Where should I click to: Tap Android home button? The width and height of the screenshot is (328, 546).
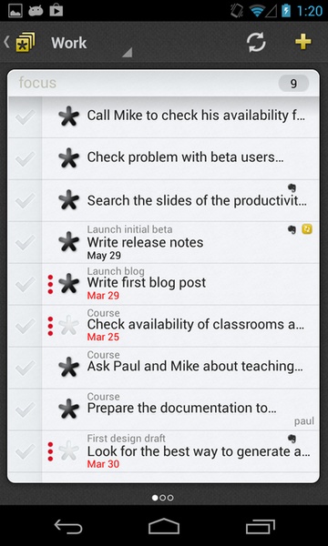point(164,526)
